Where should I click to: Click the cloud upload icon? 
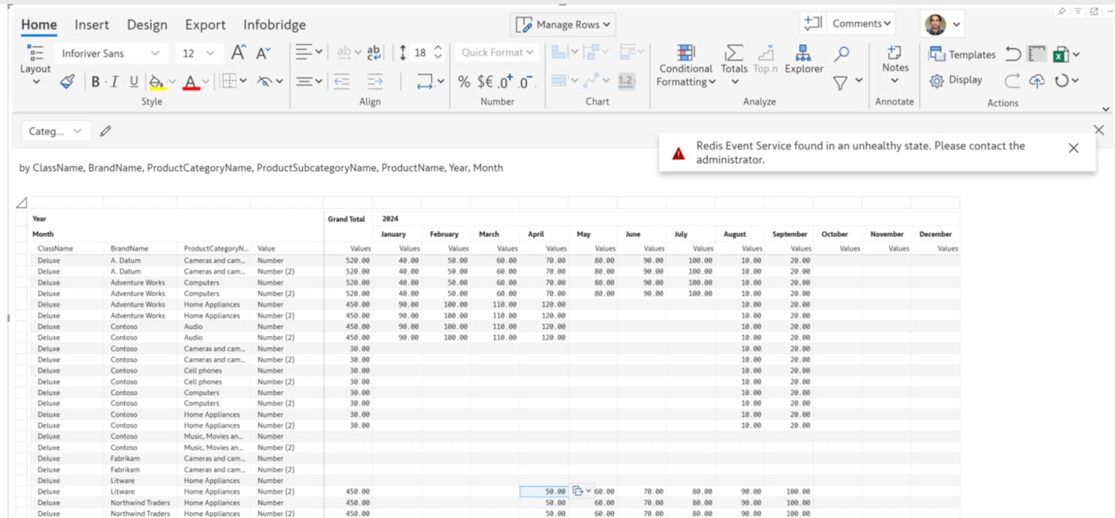tap(1036, 81)
